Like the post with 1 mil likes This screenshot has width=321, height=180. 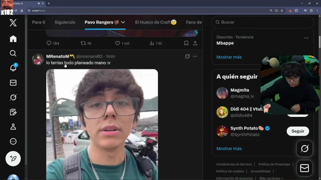(122, 43)
